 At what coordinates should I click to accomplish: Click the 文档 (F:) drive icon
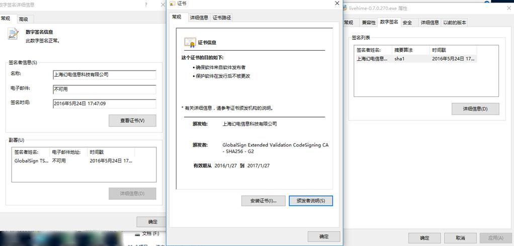pos(138,233)
